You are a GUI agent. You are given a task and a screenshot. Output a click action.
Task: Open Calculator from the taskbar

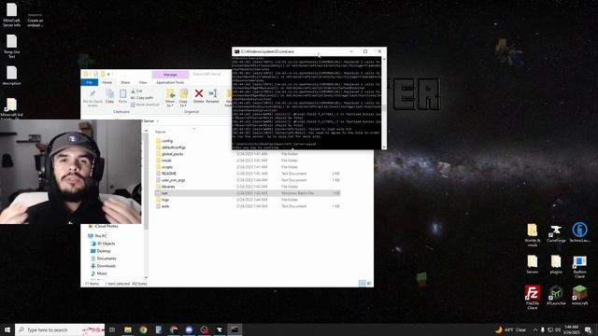[x=158, y=329]
